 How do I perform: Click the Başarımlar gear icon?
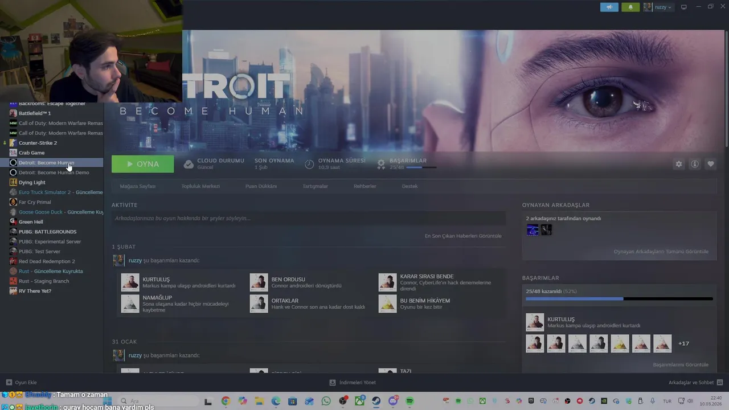[381, 164]
